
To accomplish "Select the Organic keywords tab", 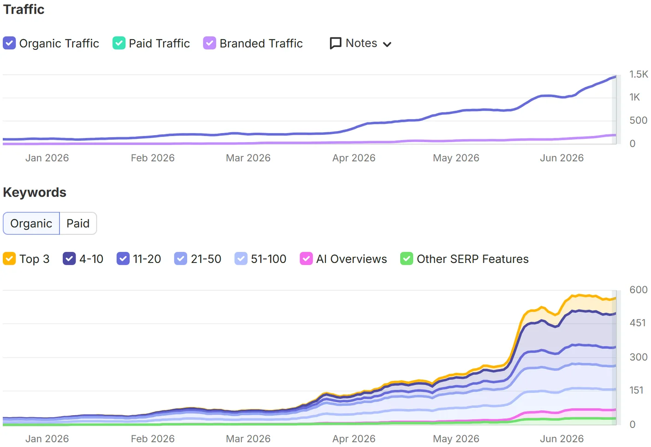I will pyautogui.click(x=31, y=223).
